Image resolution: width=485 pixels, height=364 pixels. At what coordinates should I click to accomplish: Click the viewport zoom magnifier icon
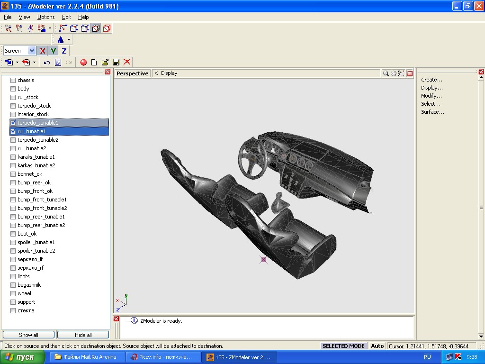[x=386, y=73]
